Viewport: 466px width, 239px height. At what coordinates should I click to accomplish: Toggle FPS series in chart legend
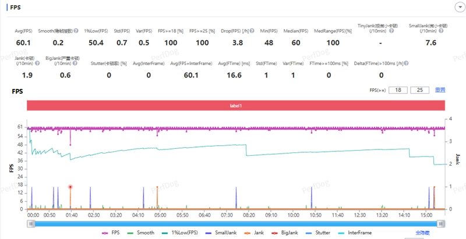click(110, 232)
